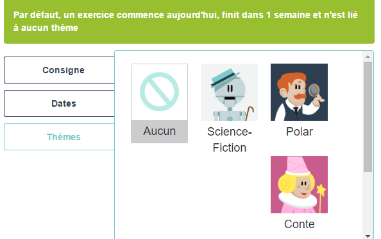Click the Polar text label
Image resolution: width=381 pixels, height=239 pixels.
point(300,132)
